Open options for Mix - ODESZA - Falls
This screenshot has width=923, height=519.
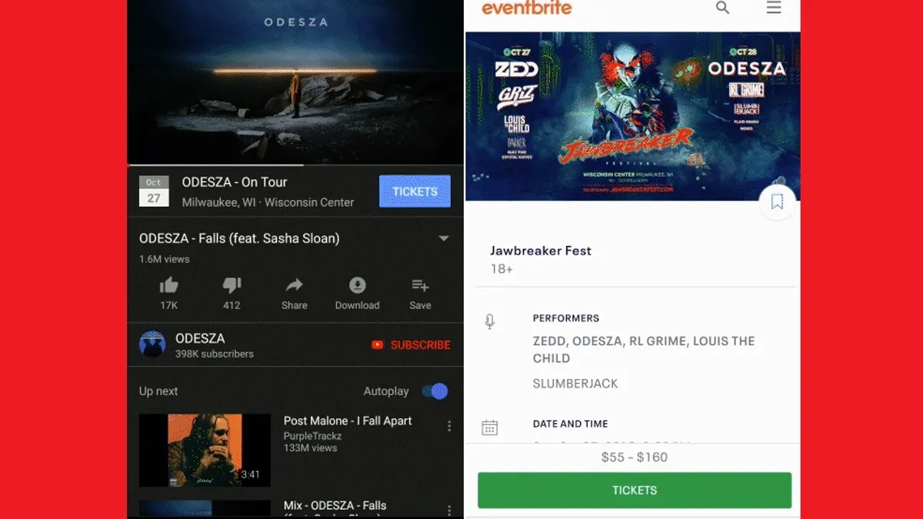[449, 511]
